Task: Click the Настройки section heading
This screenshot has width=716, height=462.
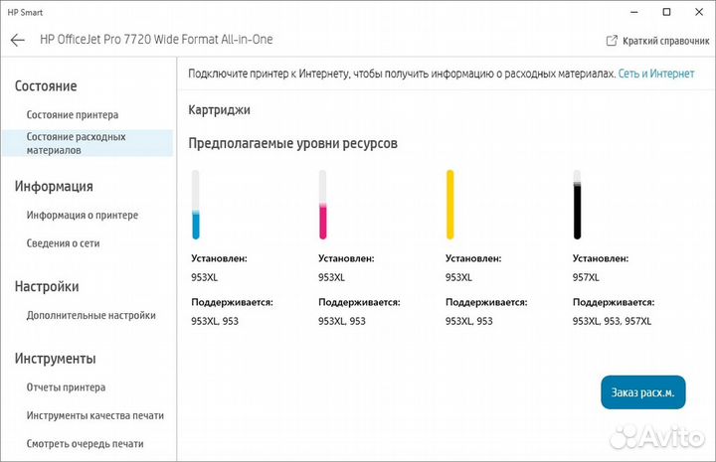Action: (x=47, y=287)
